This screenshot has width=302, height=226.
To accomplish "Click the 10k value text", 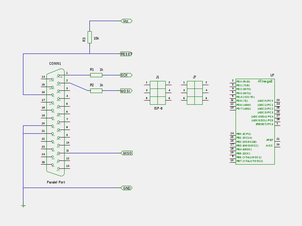I will pos(96,38).
